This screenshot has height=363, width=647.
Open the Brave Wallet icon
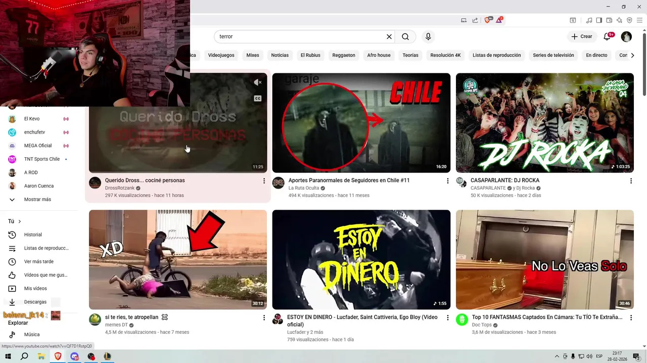coord(609,20)
